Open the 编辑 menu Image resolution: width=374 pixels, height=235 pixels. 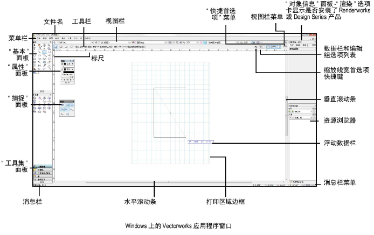[45, 38]
